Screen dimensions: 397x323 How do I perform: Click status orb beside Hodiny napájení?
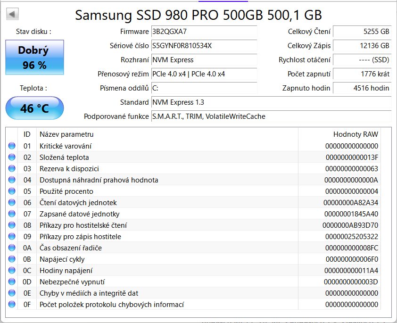click(12, 271)
